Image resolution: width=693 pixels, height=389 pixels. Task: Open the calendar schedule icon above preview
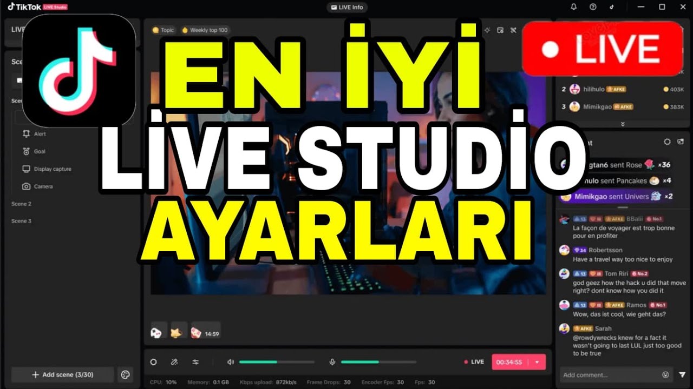(500, 30)
